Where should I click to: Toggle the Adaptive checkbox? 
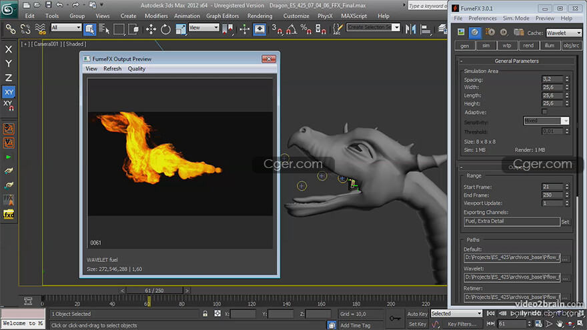[544, 112]
